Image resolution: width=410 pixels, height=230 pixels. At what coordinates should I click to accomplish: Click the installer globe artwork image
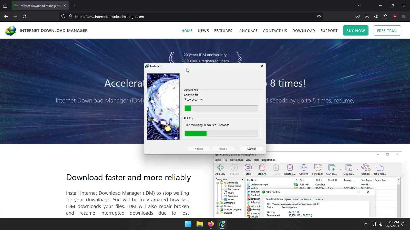(163, 107)
